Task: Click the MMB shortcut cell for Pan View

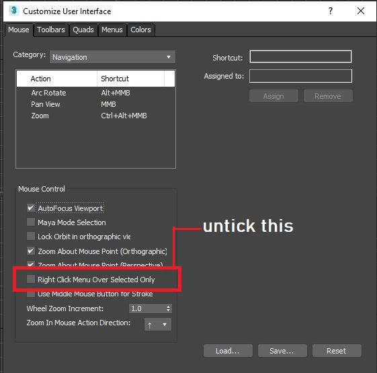Action: pos(108,104)
